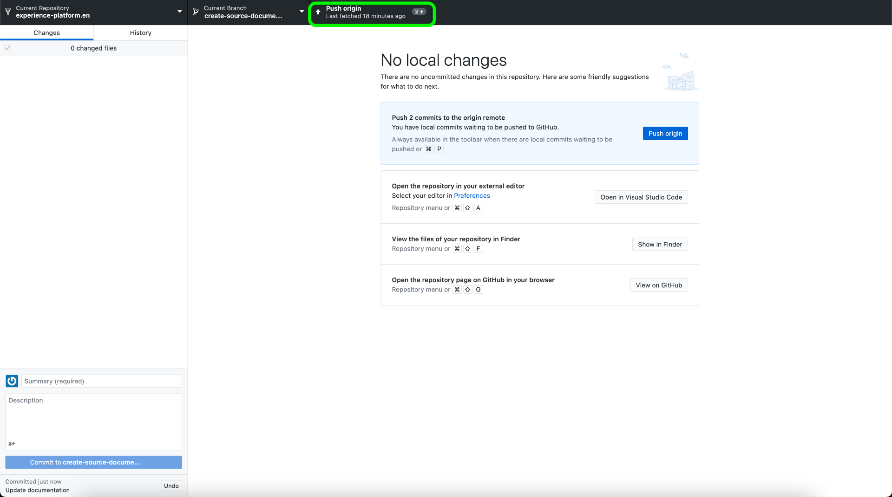Undo the last commit
This screenshot has width=892, height=497.
(171, 486)
